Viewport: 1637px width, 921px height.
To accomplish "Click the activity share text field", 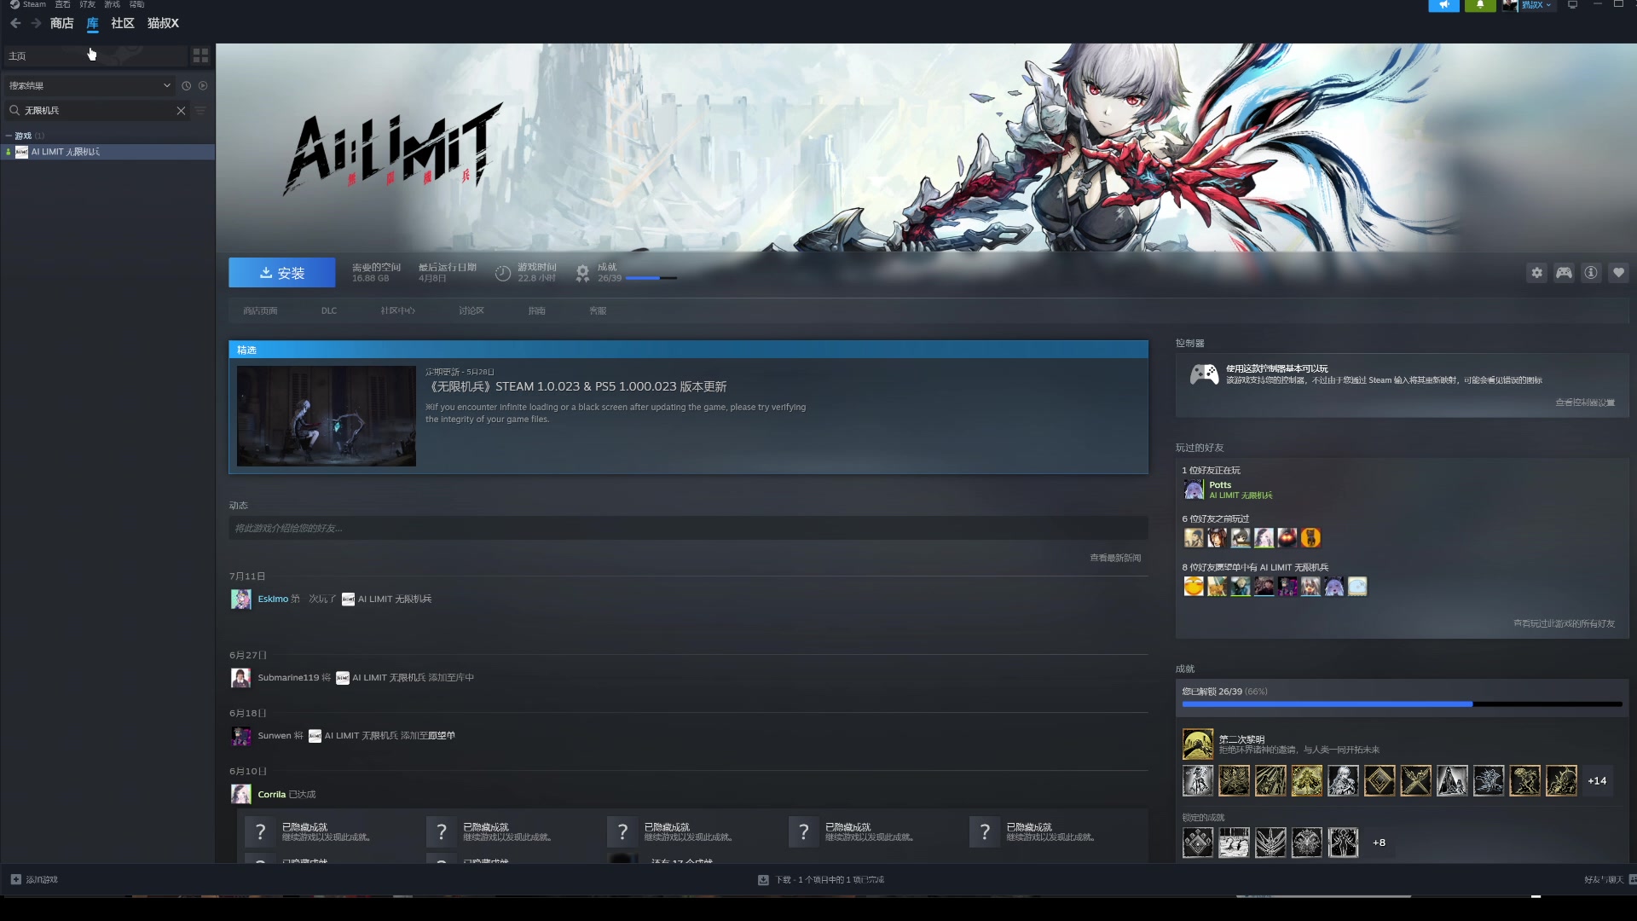I will coord(688,528).
